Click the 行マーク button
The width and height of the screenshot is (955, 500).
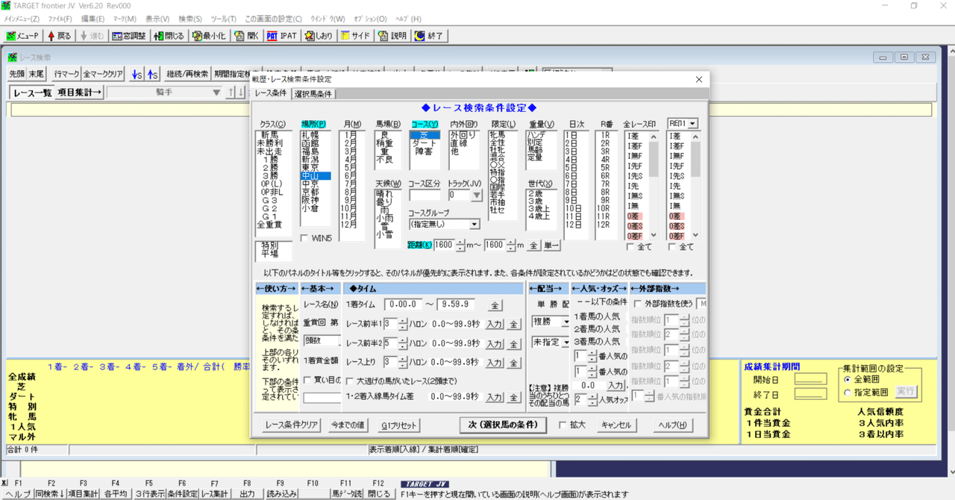(66, 74)
